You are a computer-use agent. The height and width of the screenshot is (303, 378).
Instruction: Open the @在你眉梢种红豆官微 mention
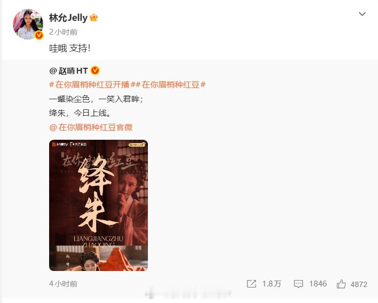pyautogui.click(x=91, y=127)
